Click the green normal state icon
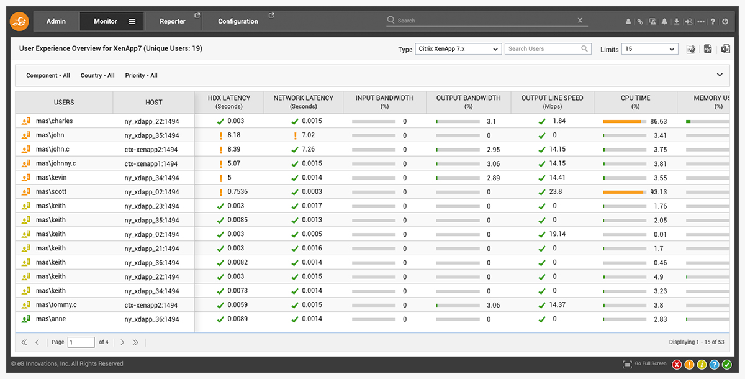This screenshot has width=745, height=379. pyautogui.click(x=726, y=365)
